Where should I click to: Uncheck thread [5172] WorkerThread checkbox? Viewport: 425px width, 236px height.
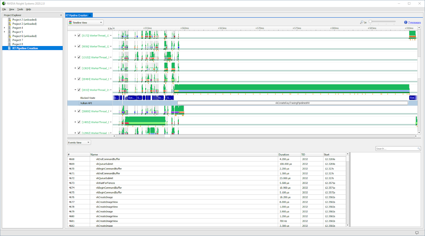(79, 35)
